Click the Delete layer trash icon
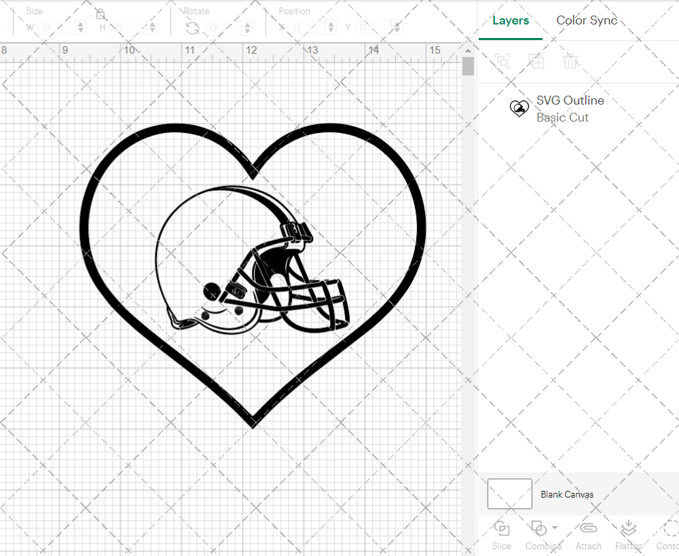679x556 pixels. point(570,61)
